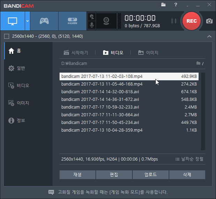Image resolution: width=216 pixels, height=199 pixels.
Task: Select the recording area 2560x1440 text
Action: click(x=47, y=36)
